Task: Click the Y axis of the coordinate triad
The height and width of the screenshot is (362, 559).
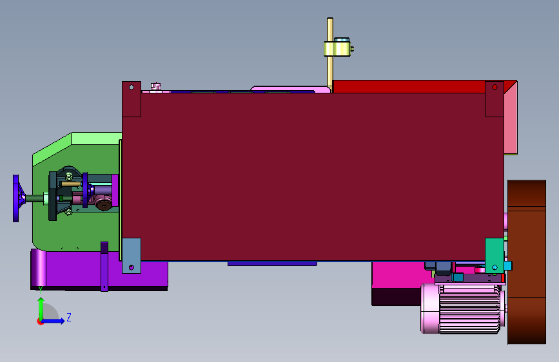Action: [x=41, y=309]
